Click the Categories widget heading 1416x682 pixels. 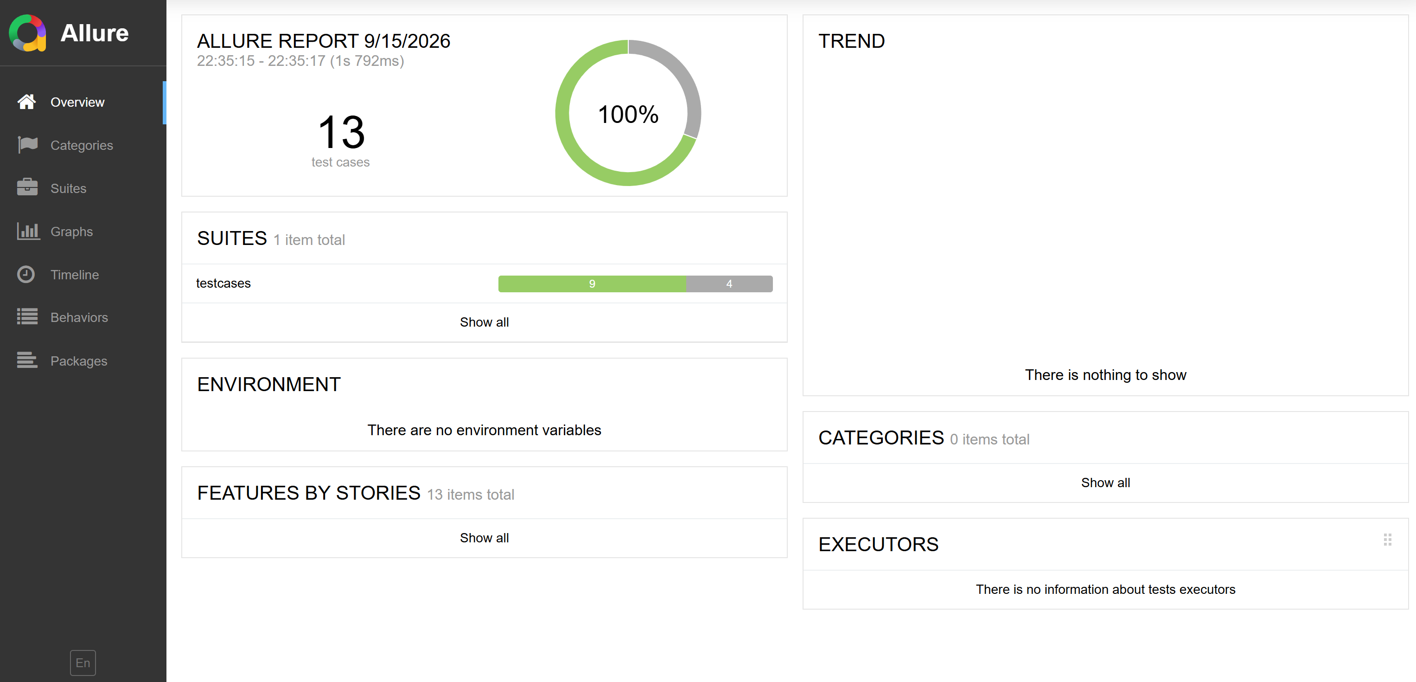(881, 438)
